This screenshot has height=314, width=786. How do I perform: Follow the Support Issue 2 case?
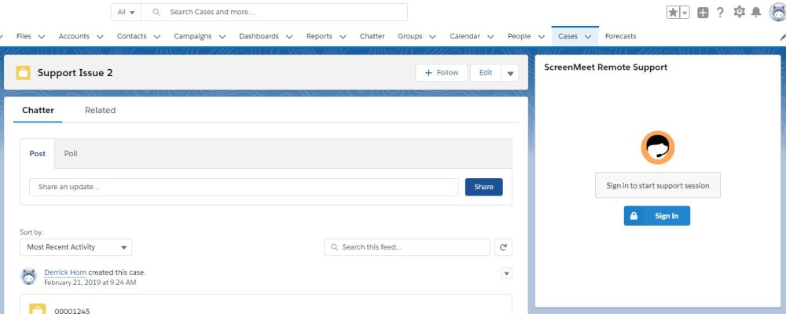click(442, 73)
